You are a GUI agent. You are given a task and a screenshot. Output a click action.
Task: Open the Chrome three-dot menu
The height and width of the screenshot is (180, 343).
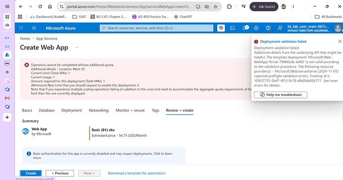[293, 6]
